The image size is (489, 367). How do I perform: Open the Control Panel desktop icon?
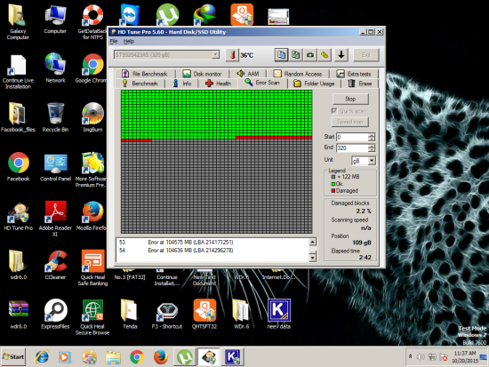tap(55, 167)
